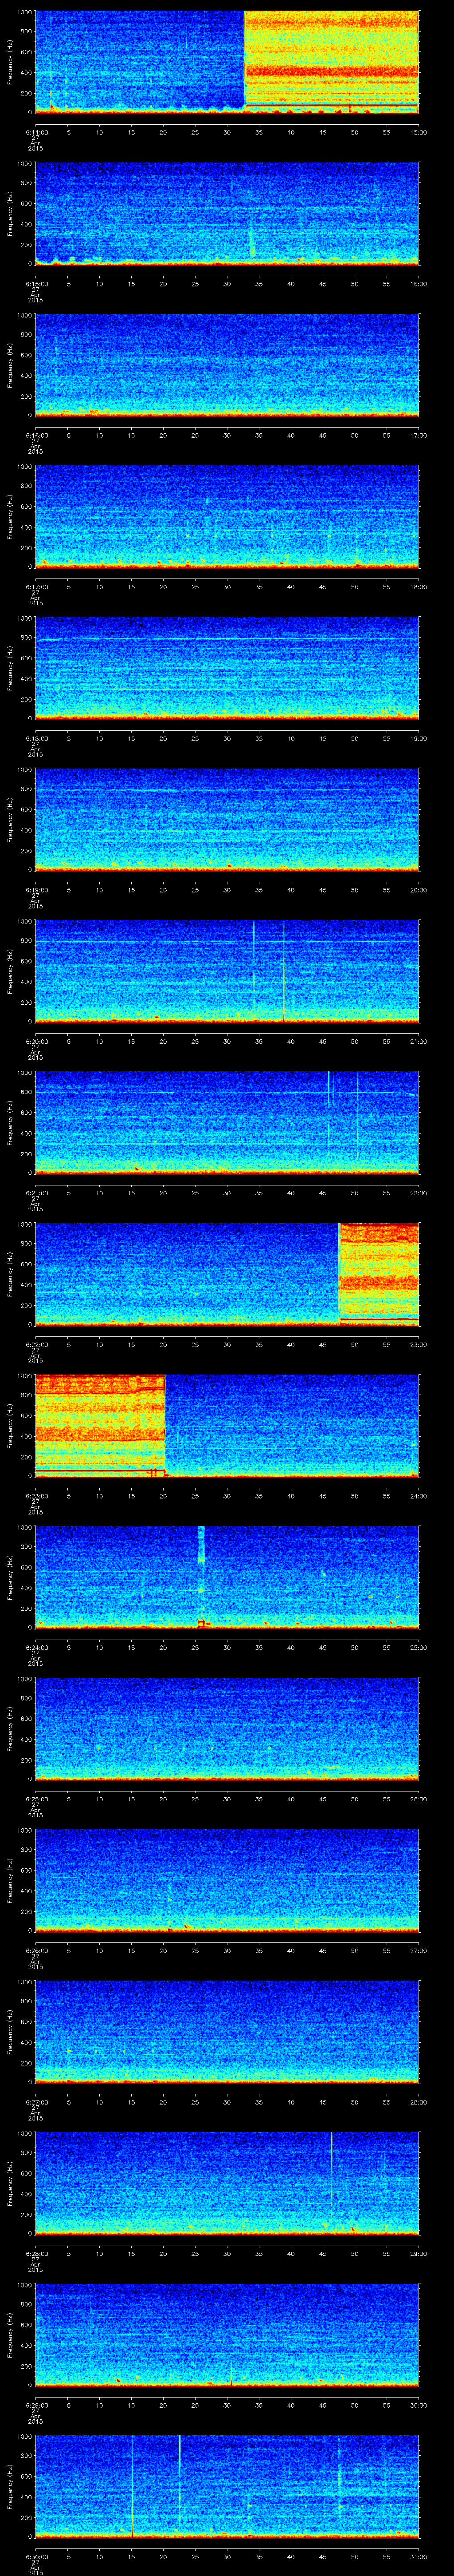Click the '6:21:00' time label
Screen dimensions: 454x2576
(x=36, y=1192)
